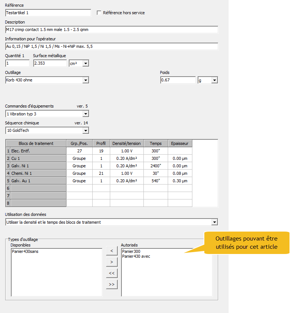The height and width of the screenshot is (313, 291).
Task: Expand the Utilisation des données dropdown
Action: click(214, 222)
